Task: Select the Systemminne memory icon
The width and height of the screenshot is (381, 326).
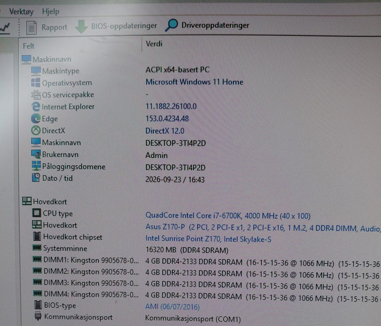Action: pos(37,247)
